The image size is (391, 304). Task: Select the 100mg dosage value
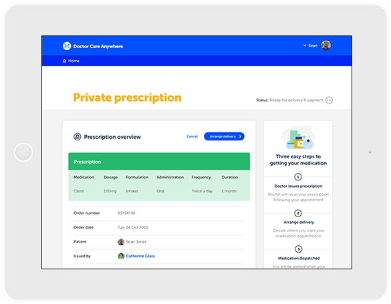click(x=110, y=191)
